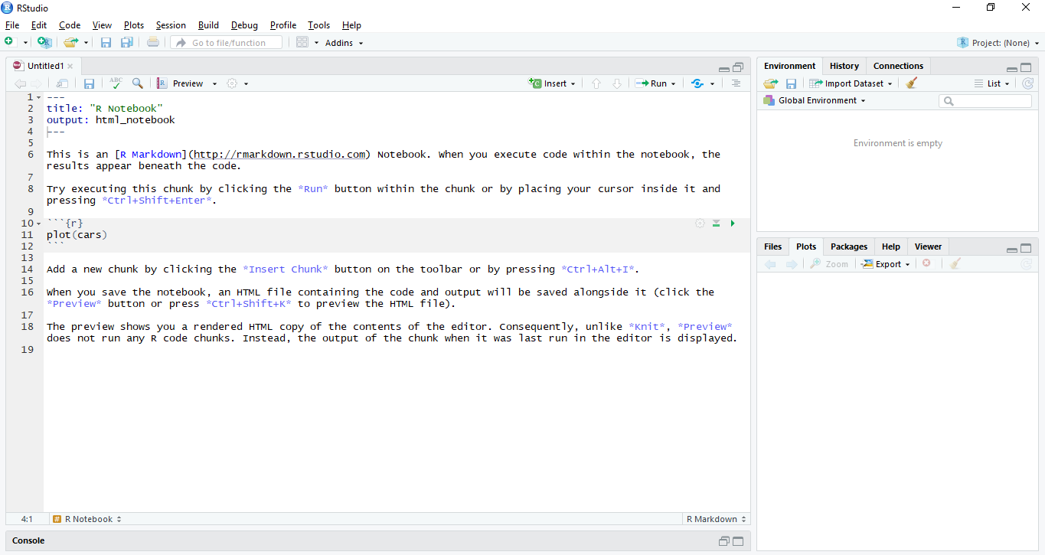Open the New File dropdown arrow
The height and width of the screenshot is (555, 1045).
click(x=25, y=43)
